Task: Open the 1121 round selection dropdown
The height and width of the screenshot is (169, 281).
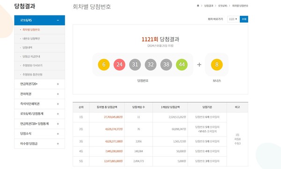Action: point(233,19)
